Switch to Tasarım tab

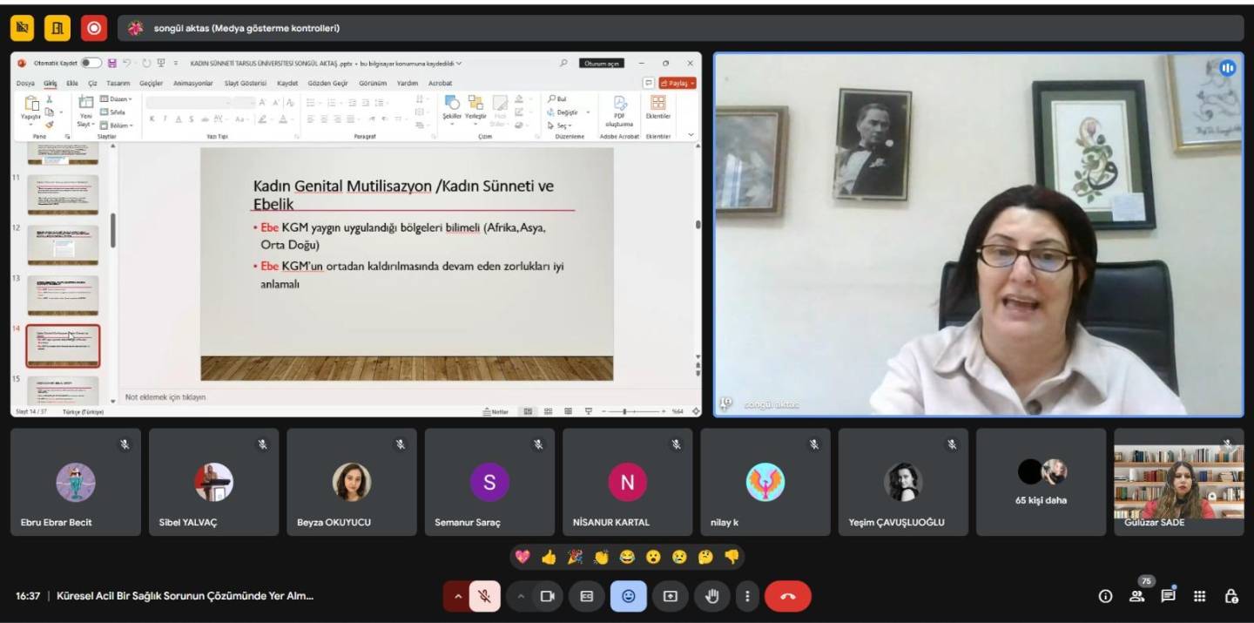coord(118,83)
